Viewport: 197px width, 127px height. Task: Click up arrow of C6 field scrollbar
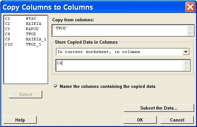(186, 62)
